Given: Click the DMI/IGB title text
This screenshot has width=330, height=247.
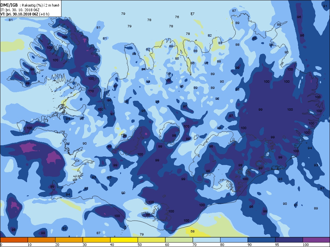Looking at the screenshot, I should pyautogui.click(x=9, y=5).
